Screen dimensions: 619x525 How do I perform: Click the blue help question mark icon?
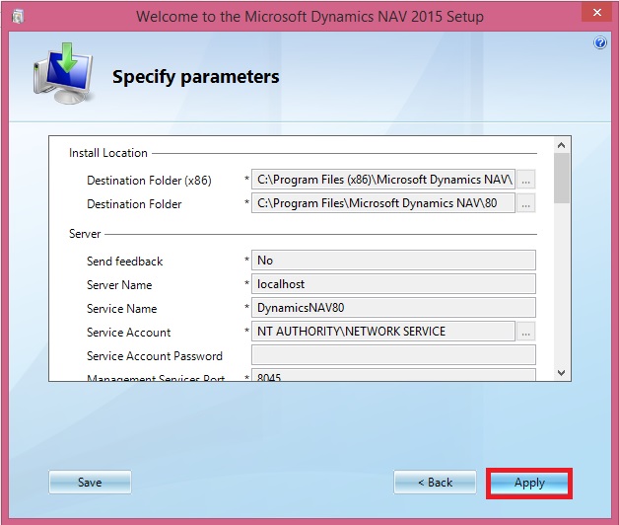coord(600,43)
